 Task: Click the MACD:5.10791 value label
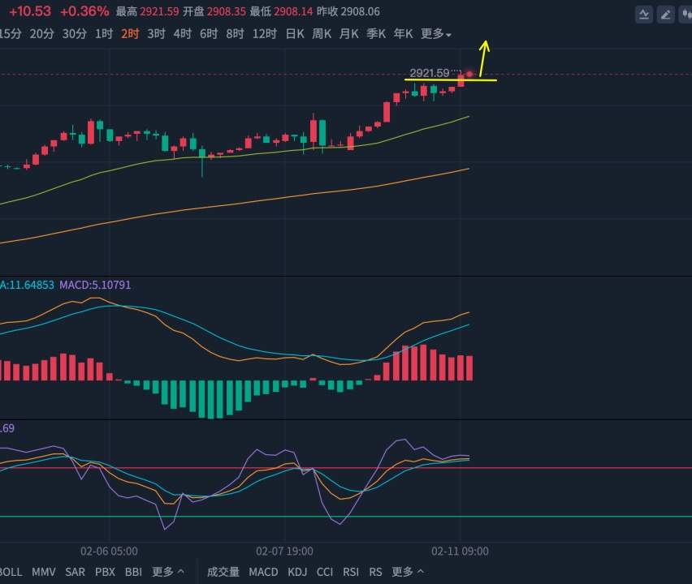tap(95, 285)
